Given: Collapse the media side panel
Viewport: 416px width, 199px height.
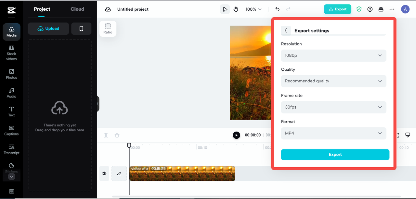Looking at the screenshot, I should [98, 104].
